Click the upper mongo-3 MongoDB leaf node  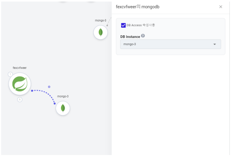[x=100, y=32]
